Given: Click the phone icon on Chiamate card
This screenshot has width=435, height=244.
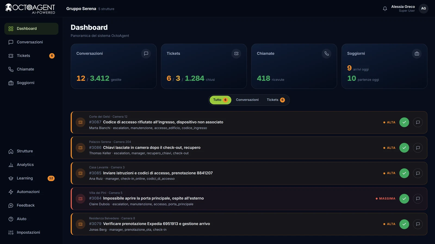Looking at the screenshot, I should 327,54.
